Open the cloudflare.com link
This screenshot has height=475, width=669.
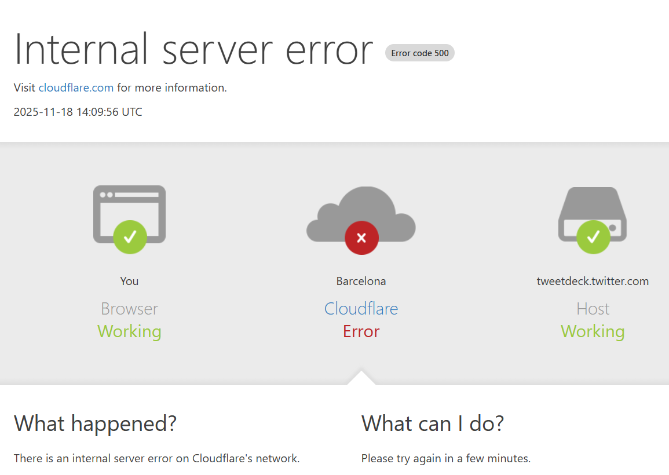pos(76,88)
